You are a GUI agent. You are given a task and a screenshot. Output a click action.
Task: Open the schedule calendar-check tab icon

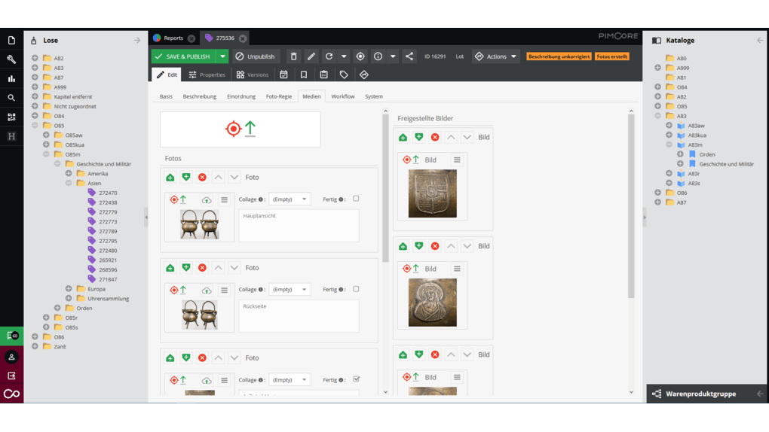click(x=283, y=75)
